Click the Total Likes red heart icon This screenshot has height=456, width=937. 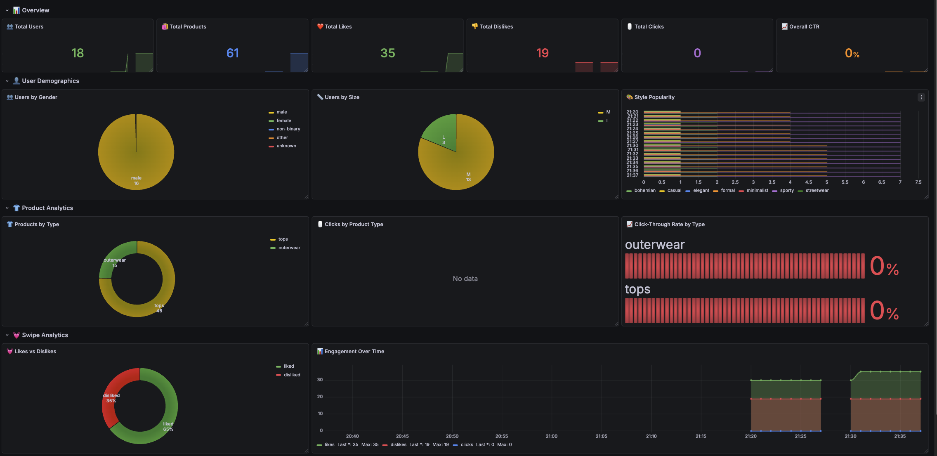coord(320,26)
